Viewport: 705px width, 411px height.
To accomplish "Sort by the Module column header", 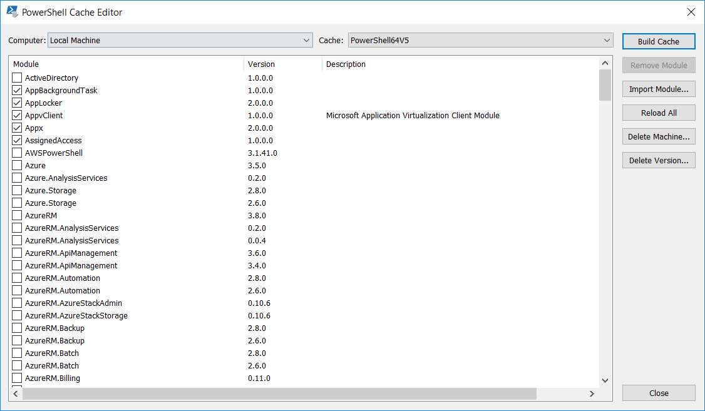I will tap(127, 64).
